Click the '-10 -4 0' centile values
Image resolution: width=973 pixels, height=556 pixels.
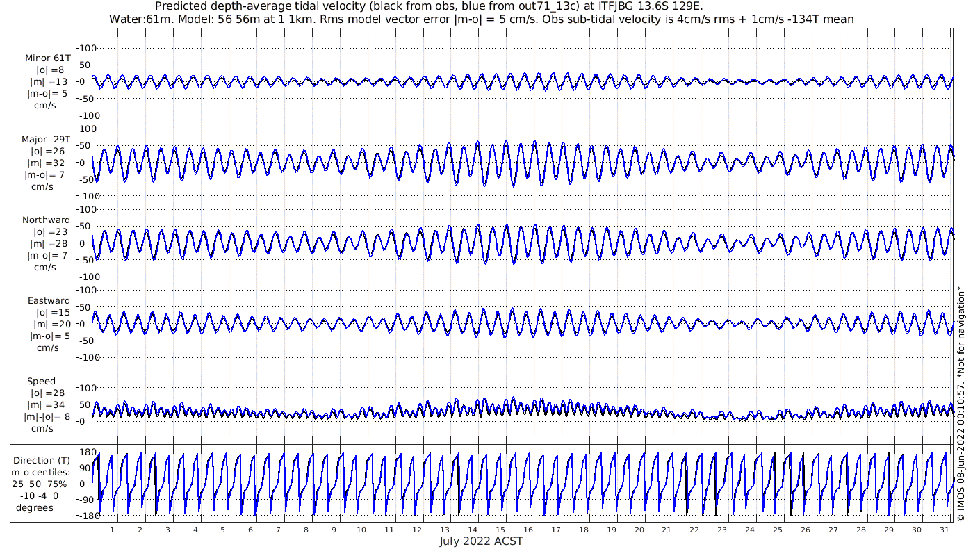[x=39, y=496]
